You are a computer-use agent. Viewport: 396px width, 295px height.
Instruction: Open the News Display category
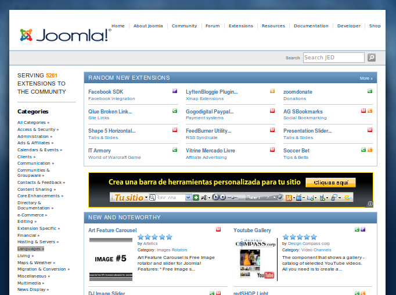tap(33, 289)
